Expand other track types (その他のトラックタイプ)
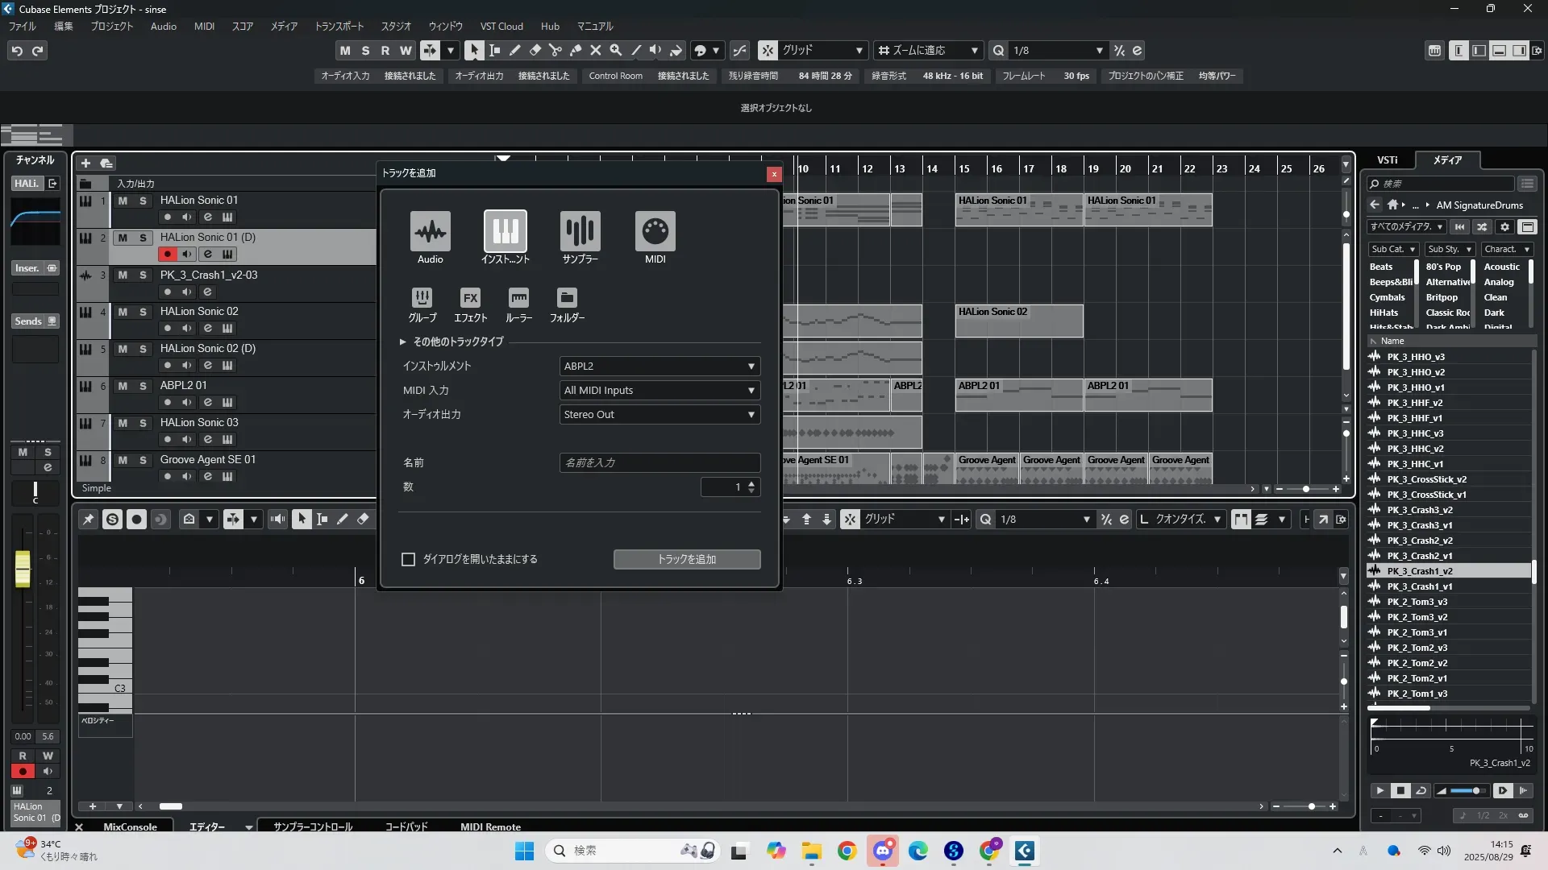 coord(402,342)
